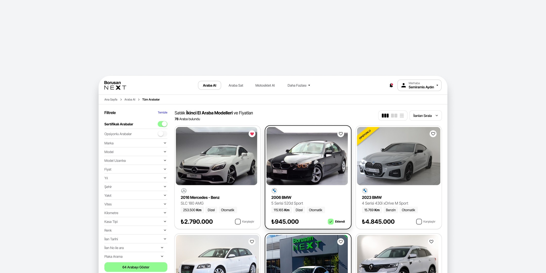Switch to list view layout

point(402,116)
